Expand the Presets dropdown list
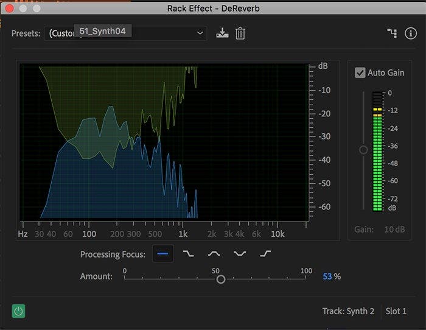 200,33
